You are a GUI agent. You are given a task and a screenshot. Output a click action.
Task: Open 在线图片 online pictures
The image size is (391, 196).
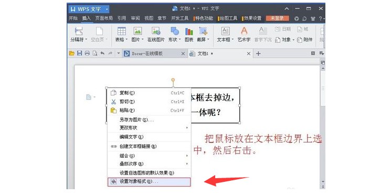coord(156,34)
